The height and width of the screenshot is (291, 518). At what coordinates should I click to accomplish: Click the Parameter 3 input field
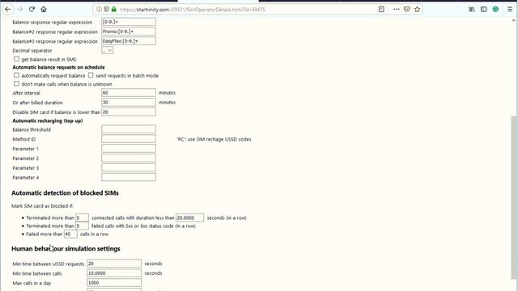129,167
